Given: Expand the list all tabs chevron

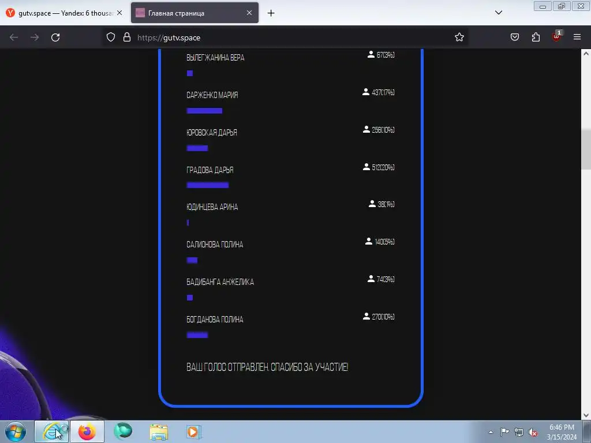Looking at the screenshot, I should click(x=499, y=13).
